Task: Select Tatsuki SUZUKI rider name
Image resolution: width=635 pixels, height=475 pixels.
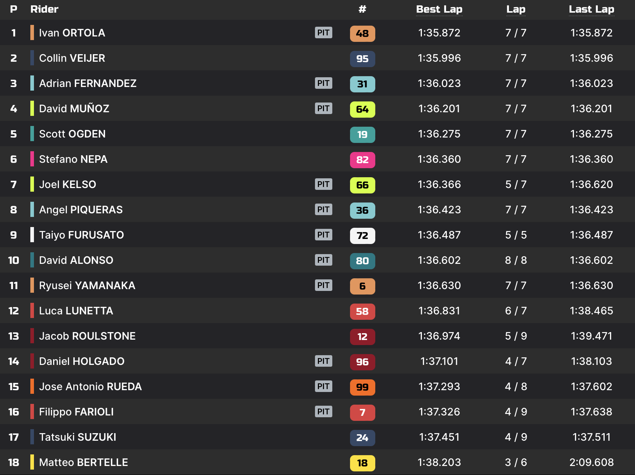Action: click(x=78, y=437)
